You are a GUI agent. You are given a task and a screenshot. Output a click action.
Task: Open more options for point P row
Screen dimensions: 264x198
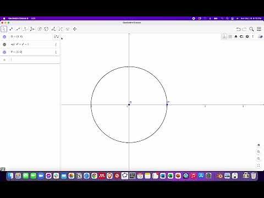coord(56,52)
